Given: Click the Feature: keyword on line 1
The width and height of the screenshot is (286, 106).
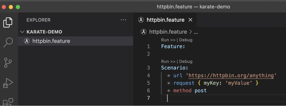Looking at the screenshot, I should (x=173, y=46).
